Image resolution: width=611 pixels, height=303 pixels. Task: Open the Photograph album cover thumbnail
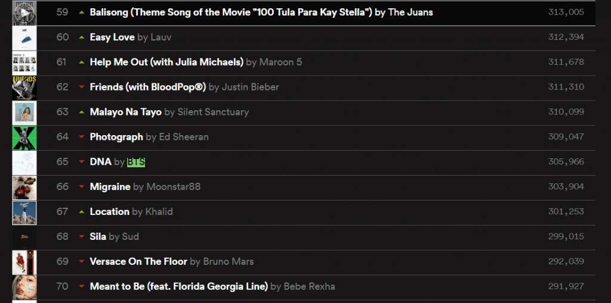24,138
